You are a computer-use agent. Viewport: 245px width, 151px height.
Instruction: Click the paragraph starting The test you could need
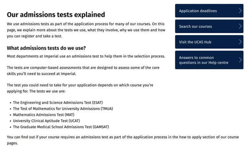pyautogui.click(x=80, y=88)
